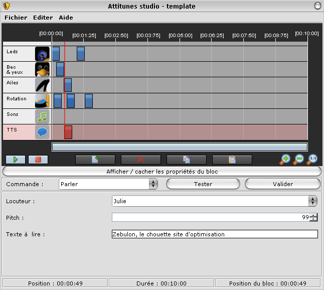The image size is (324, 290).
Task: Select the first Leds block
Action: [56, 54]
